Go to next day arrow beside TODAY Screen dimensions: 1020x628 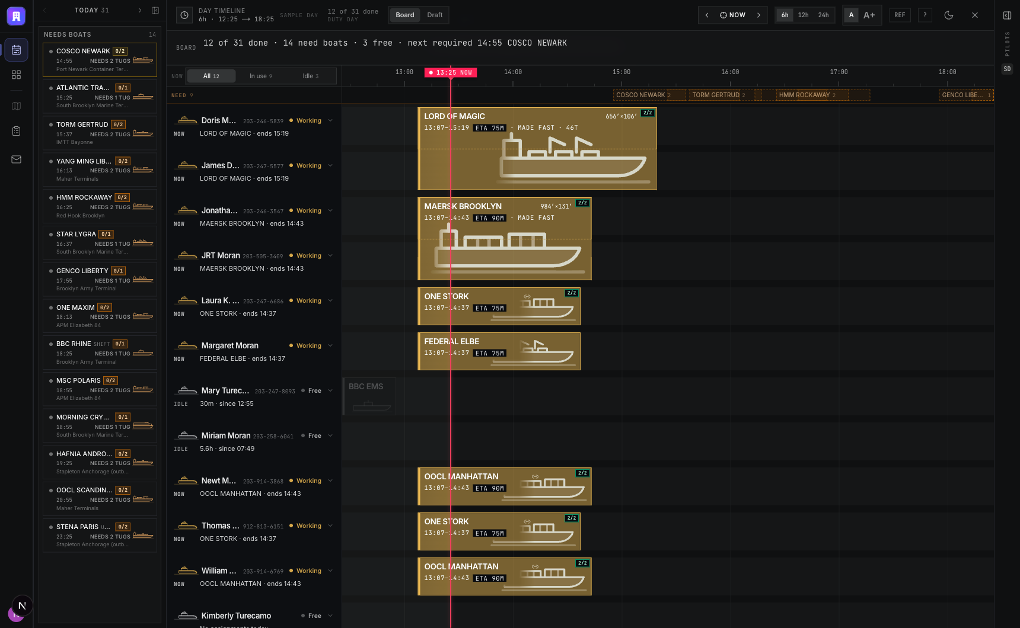[x=140, y=10]
